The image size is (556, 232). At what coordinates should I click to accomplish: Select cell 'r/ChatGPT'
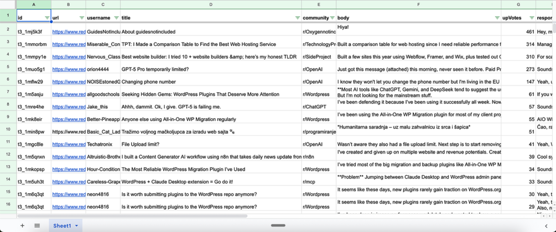point(319,104)
